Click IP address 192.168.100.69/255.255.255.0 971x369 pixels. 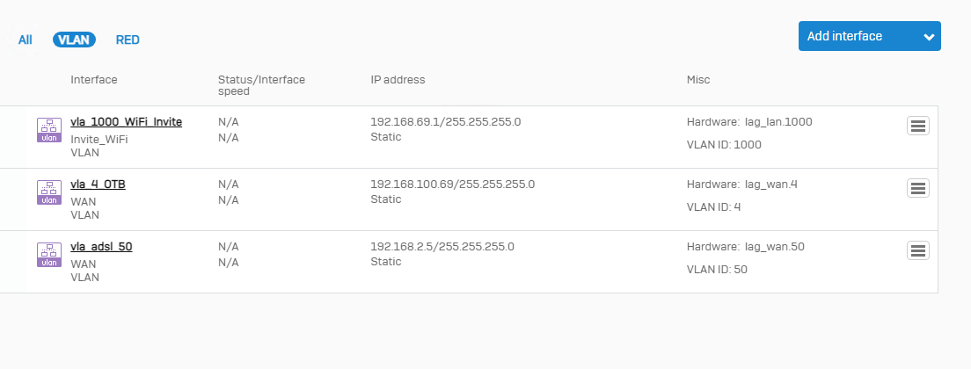pyautogui.click(x=453, y=184)
